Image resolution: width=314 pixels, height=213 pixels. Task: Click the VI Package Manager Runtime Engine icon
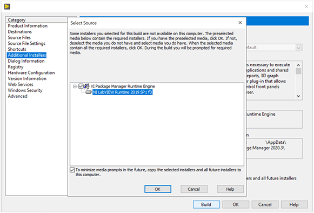[x=86, y=86]
